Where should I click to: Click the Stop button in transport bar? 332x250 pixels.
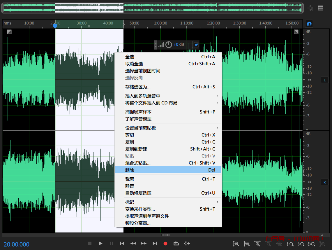tap(90, 243)
